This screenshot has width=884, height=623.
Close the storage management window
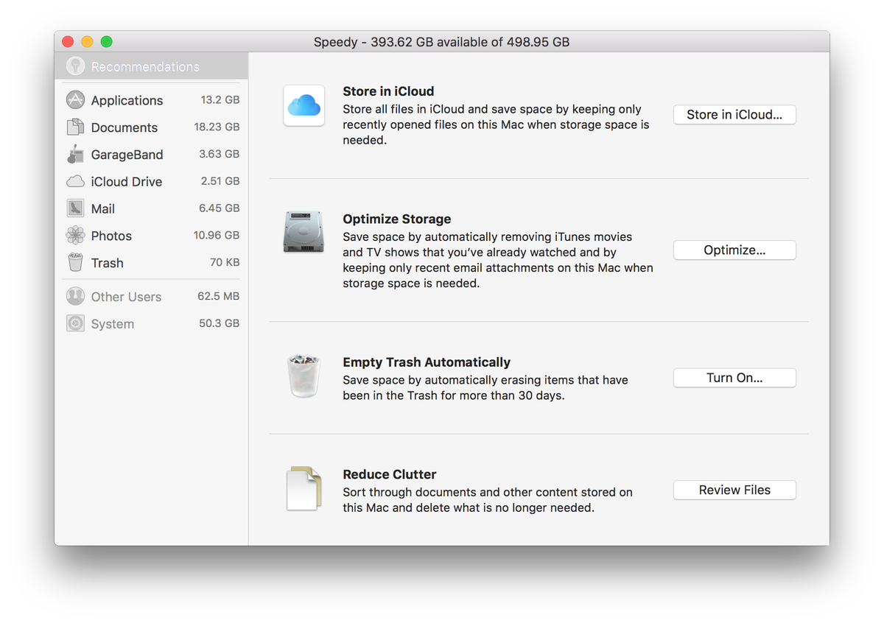(69, 42)
